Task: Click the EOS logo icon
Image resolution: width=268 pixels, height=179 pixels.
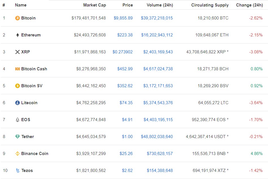Action: 18,120
